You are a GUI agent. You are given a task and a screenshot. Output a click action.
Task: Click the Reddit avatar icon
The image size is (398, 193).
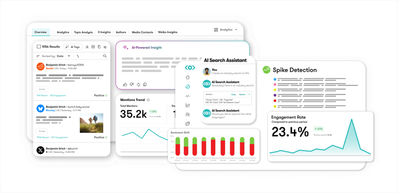point(40,66)
